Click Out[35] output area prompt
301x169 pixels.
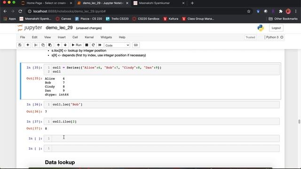[34, 78]
